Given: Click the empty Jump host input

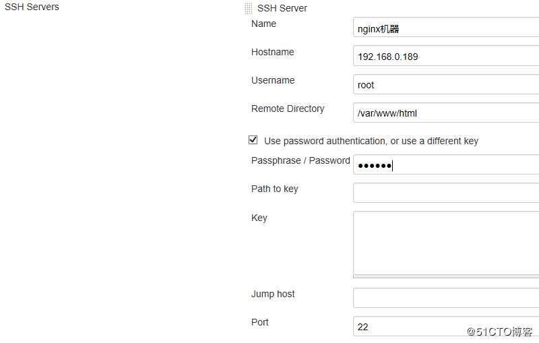Looking at the screenshot, I should click(x=445, y=298).
